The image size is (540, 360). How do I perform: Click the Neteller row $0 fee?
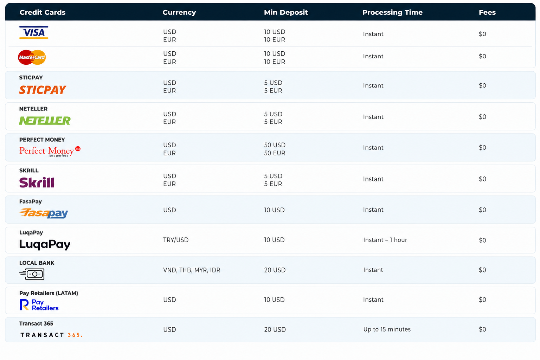pos(482,117)
